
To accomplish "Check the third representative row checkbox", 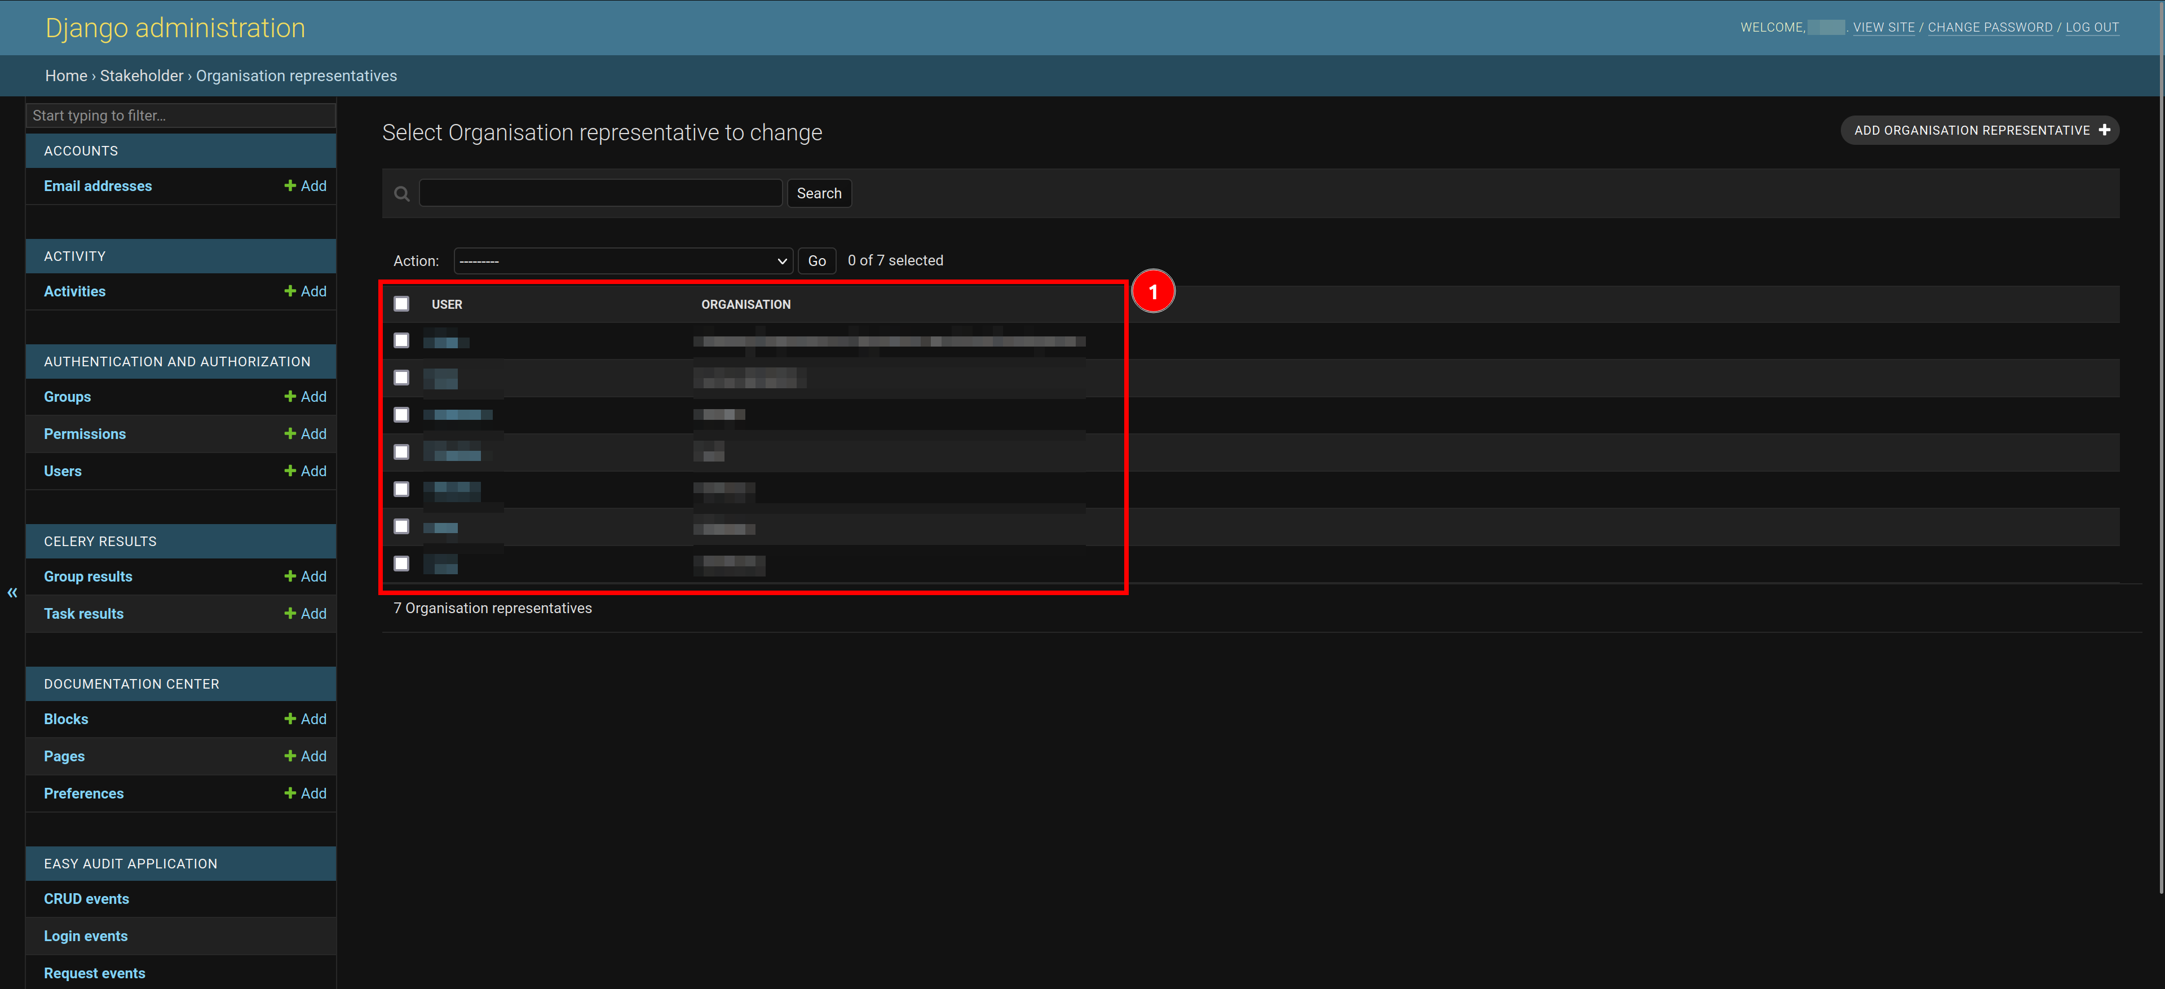I will point(402,415).
